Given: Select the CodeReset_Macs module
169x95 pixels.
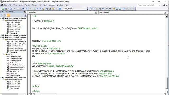Looking at the screenshot, I should pos(15,56).
